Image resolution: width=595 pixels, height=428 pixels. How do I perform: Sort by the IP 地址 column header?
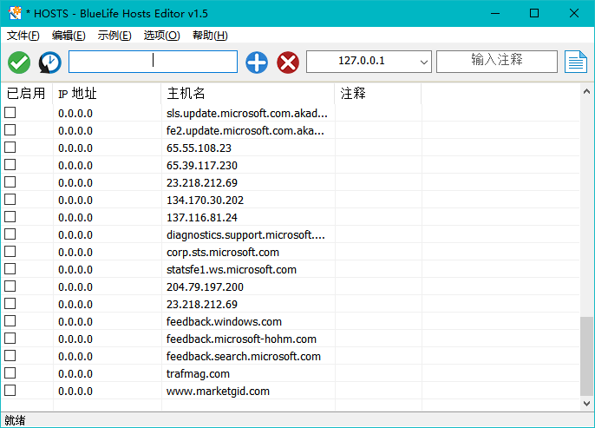pyautogui.click(x=107, y=94)
